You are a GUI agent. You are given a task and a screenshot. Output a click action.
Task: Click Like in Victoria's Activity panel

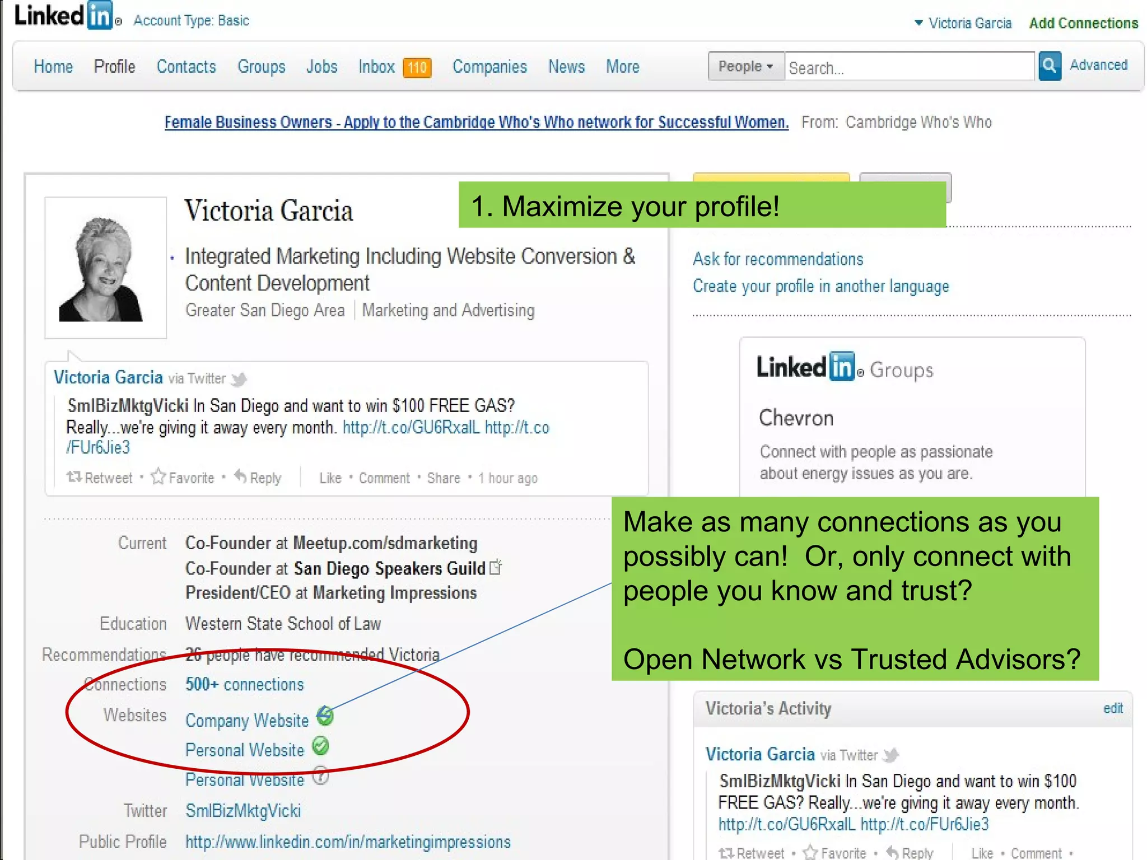(982, 853)
